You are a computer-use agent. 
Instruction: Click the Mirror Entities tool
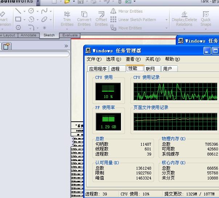[x=126, y=11]
